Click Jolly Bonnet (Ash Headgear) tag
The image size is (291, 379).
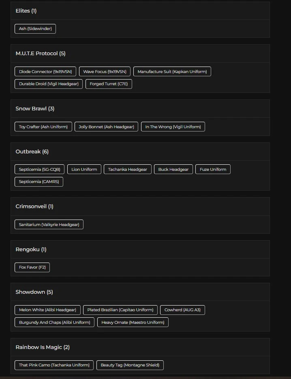(106, 127)
